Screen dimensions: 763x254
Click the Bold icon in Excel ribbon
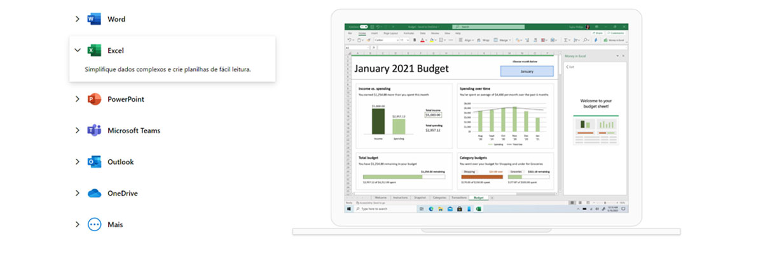tap(415, 40)
